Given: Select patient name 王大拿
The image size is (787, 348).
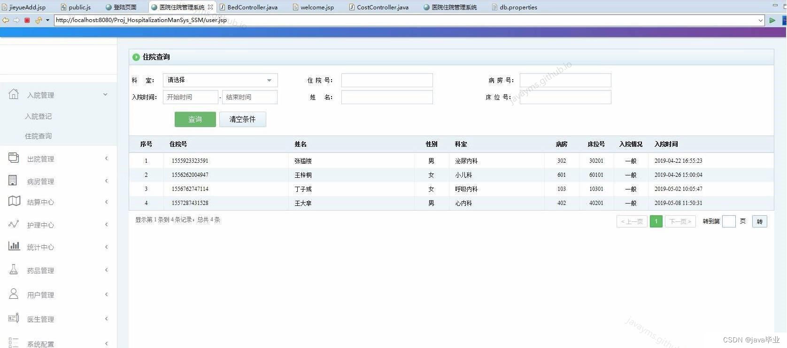Looking at the screenshot, I should 303,203.
